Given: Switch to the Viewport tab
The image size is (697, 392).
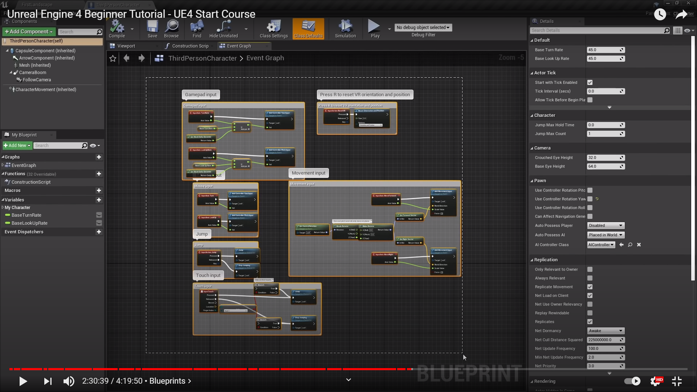Looking at the screenshot, I should tap(126, 46).
